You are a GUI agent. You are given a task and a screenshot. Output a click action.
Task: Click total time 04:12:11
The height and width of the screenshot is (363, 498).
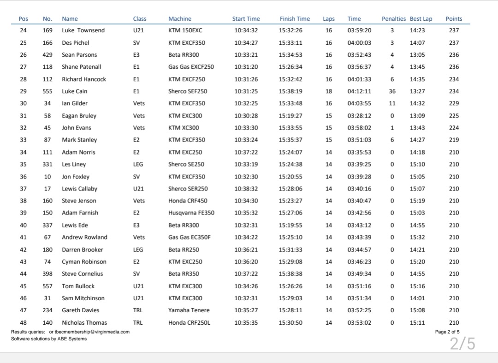coord(359,91)
